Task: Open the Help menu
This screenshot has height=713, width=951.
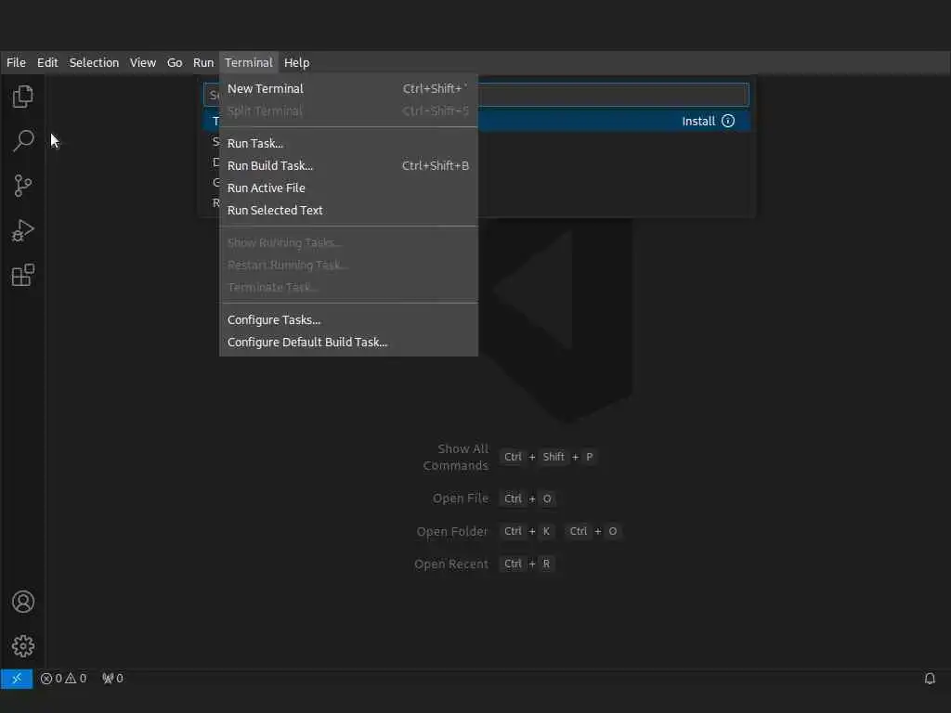Action: [x=296, y=62]
